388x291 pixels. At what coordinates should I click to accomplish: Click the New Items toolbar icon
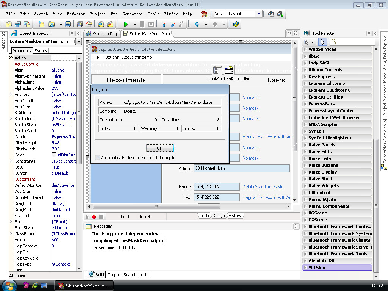(x=41, y=24)
